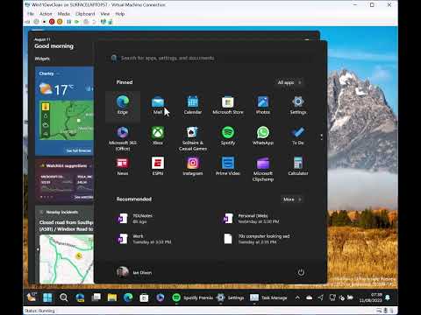Launch the ESPN app
The height and width of the screenshot is (315, 421).
158,166
